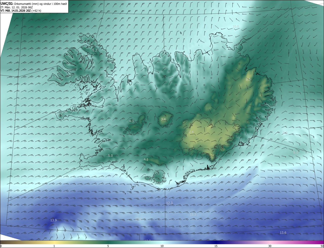This screenshot has height=248, width=324.
Task: Select the 5.2 value over the Westfjords
Action: pyautogui.click(x=95, y=50)
